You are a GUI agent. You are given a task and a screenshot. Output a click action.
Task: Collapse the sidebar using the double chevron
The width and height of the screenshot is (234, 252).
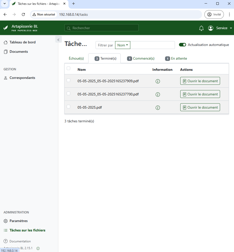pos(58,40)
